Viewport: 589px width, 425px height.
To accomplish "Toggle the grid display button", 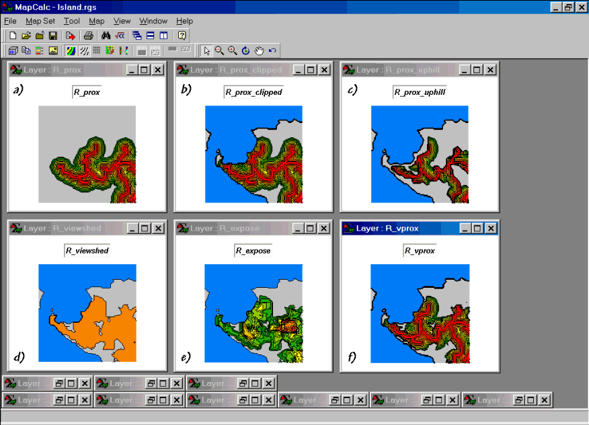I will (96, 50).
